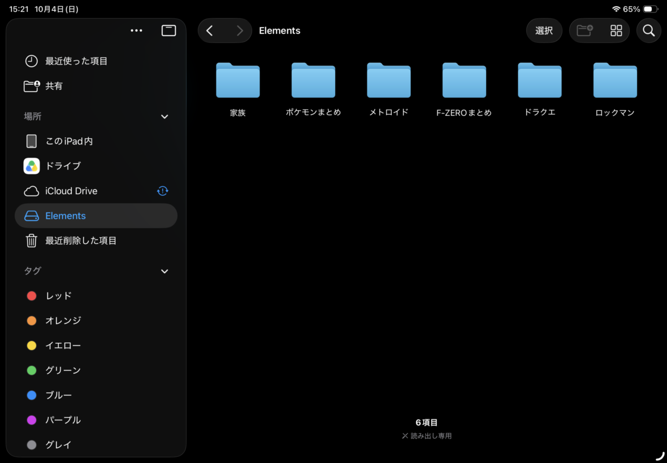This screenshot has width=667, height=463.
Task: Tap the window resize handle corner
Action: [660, 456]
